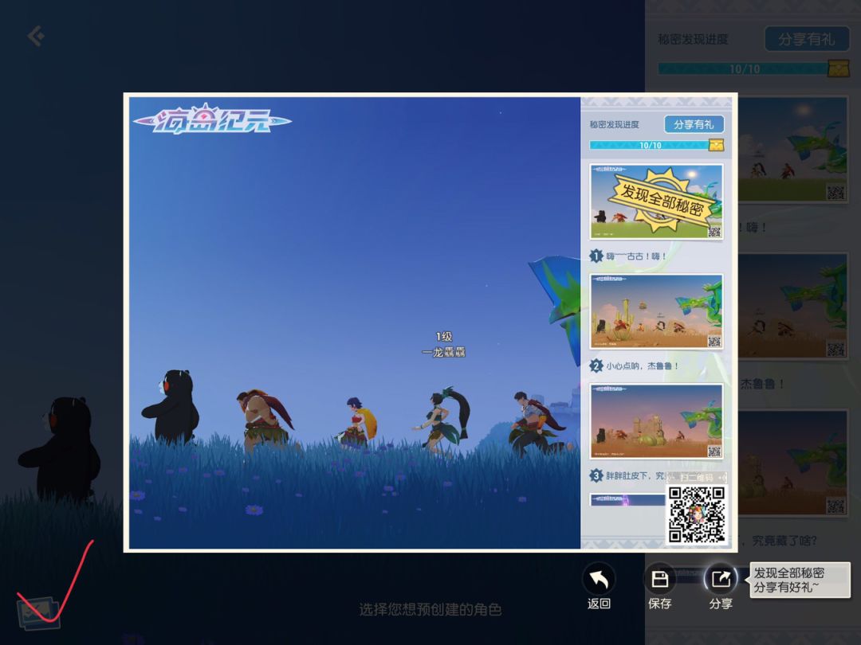The height and width of the screenshot is (645, 861).
Task: Click the top dimmed thumbnail in the background panel
Action: tap(793, 149)
